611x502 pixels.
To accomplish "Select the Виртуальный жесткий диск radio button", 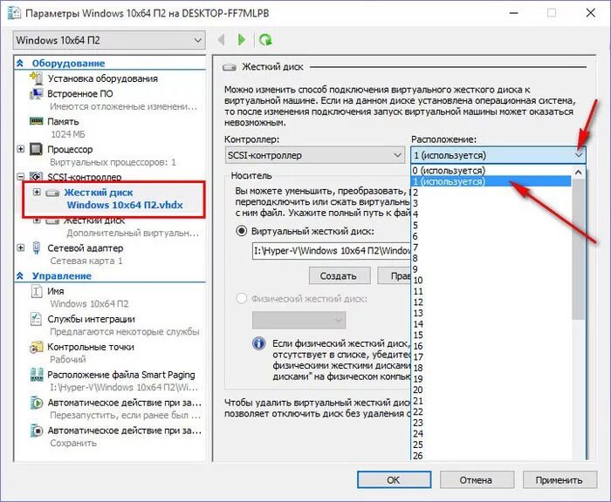I will click(242, 231).
